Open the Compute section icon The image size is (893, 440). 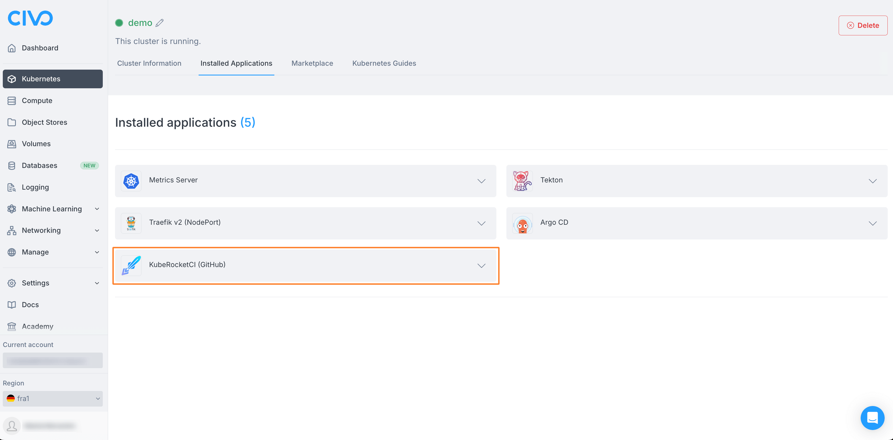click(x=12, y=101)
